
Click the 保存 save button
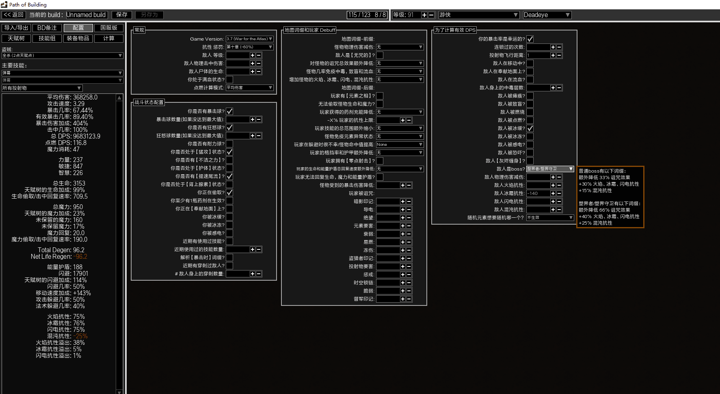coord(122,15)
